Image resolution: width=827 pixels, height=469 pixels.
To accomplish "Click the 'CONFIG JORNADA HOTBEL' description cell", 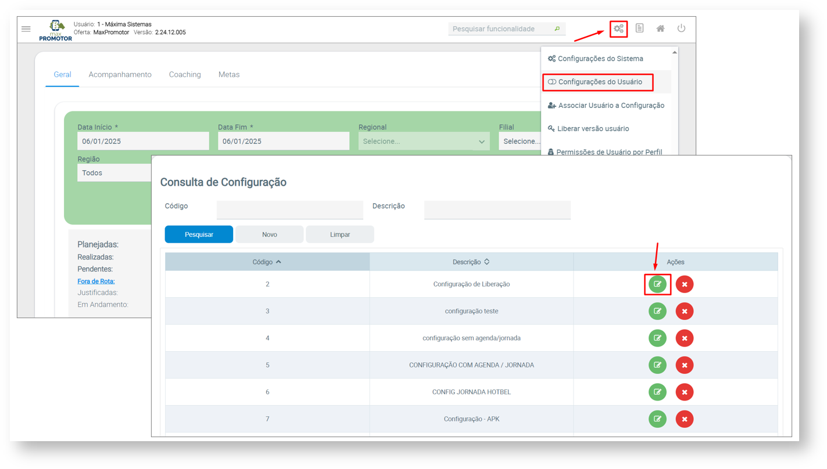I will pyautogui.click(x=471, y=392).
